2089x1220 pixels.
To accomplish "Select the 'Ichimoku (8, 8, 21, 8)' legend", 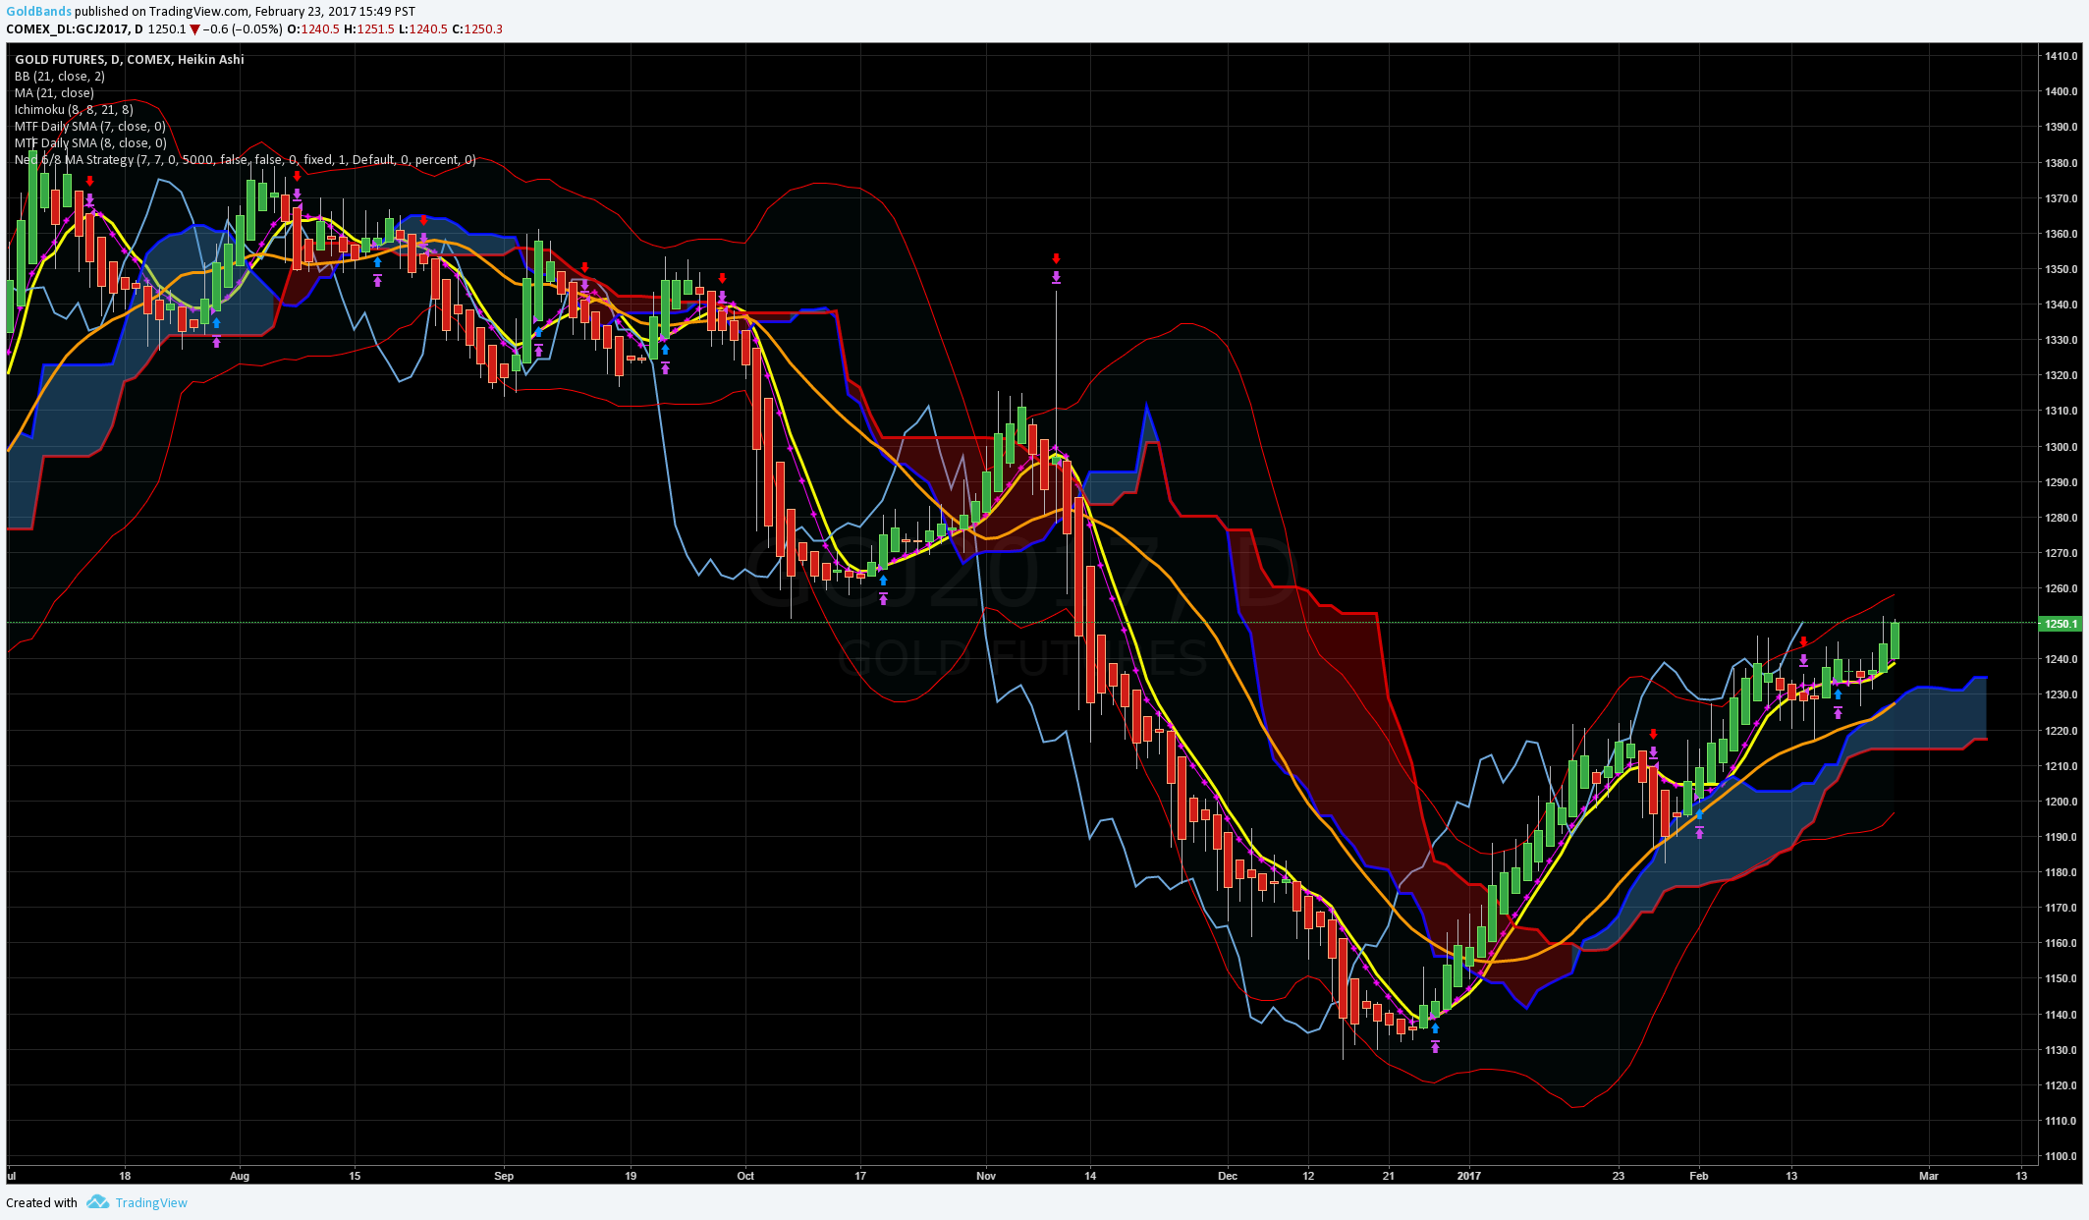I will click(74, 109).
